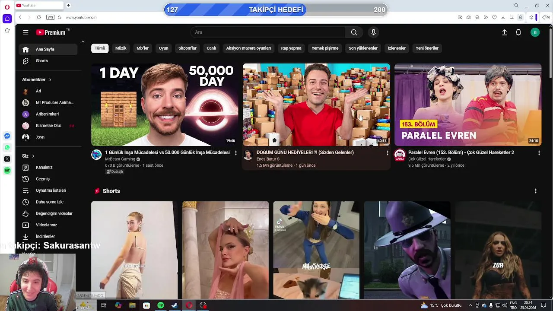Click the address bar URL
Image resolution: width=553 pixels, height=311 pixels.
coord(81,17)
